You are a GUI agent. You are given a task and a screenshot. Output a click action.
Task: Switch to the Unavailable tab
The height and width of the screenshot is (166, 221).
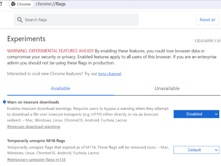coord(167,88)
